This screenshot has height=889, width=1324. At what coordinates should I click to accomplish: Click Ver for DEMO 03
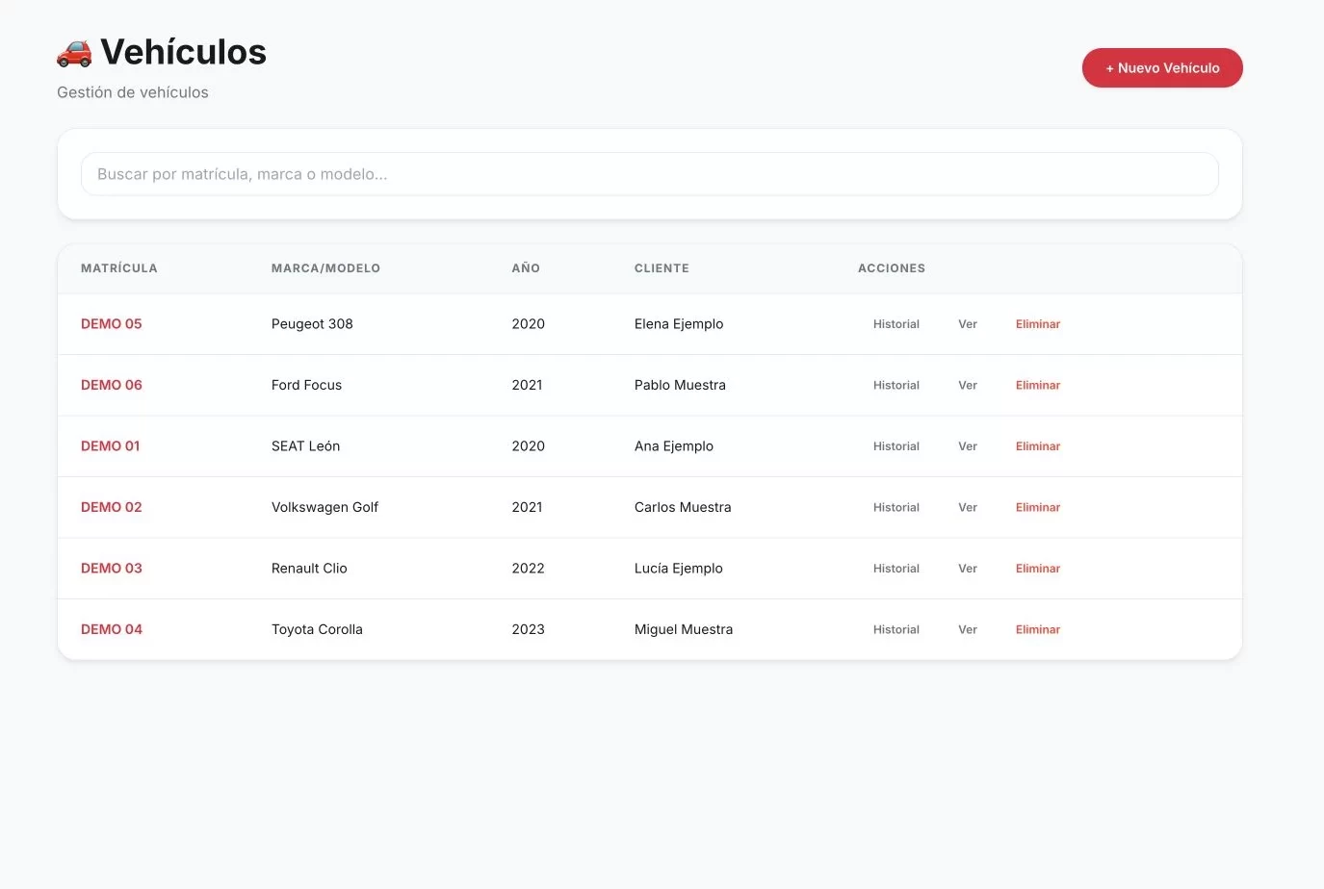click(968, 569)
